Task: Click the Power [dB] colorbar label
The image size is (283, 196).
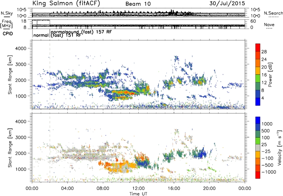Action: (x=270, y=75)
